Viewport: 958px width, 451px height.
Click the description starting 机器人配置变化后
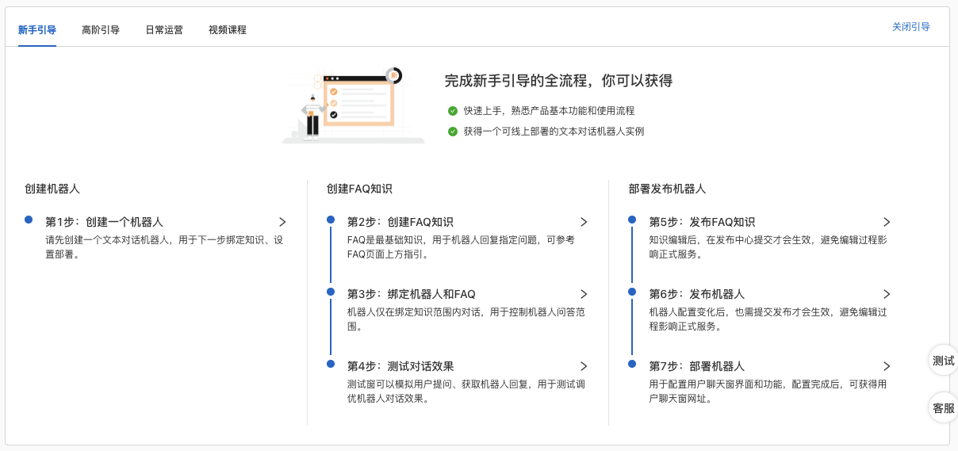[768, 319]
